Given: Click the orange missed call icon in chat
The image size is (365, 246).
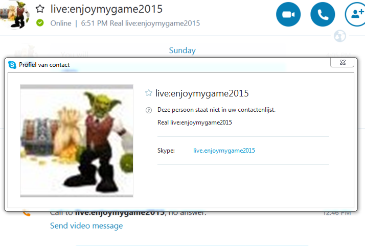Looking at the screenshot, I should [26, 212].
